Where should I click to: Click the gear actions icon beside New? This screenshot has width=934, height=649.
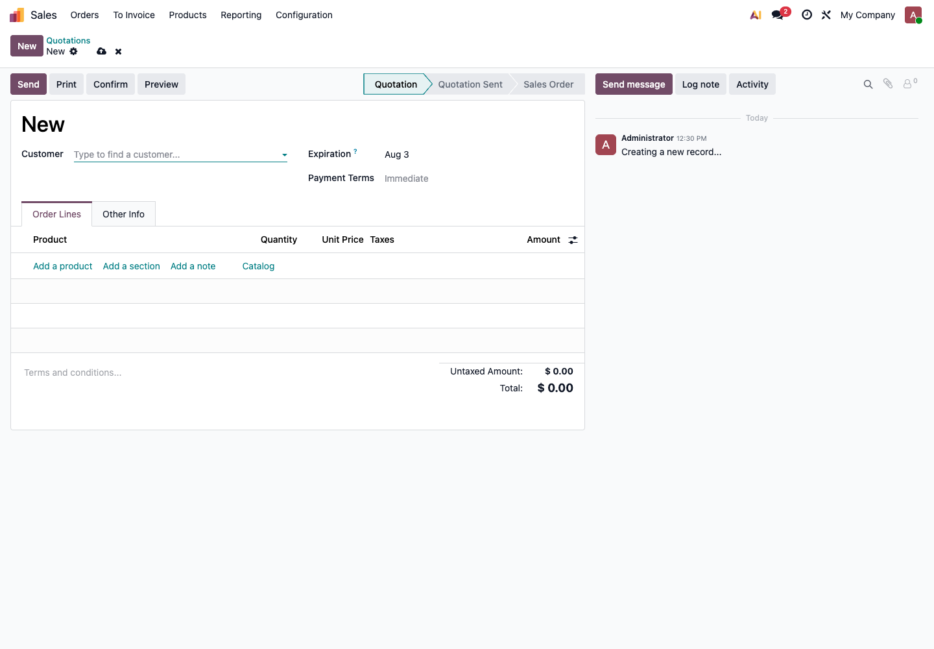74,51
